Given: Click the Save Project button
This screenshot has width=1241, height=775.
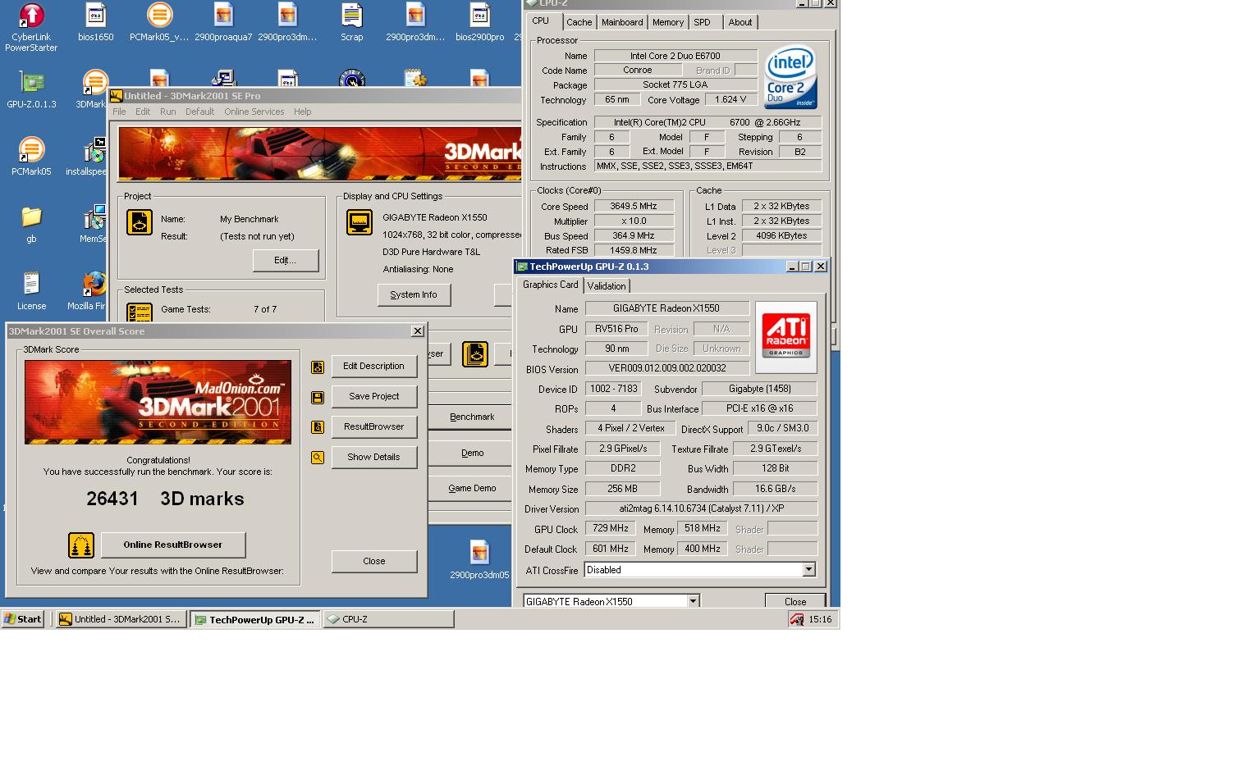Looking at the screenshot, I should 374,397.
